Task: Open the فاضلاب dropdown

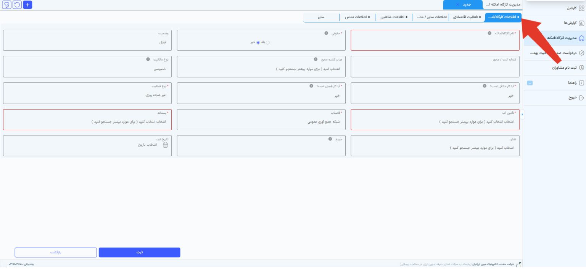Action: 261,119
